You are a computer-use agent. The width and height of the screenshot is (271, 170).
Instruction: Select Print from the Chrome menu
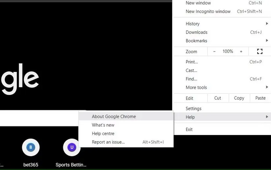pyautogui.click(x=192, y=62)
